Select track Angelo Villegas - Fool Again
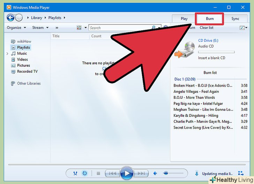This screenshot has height=184, width=254. click(210, 91)
